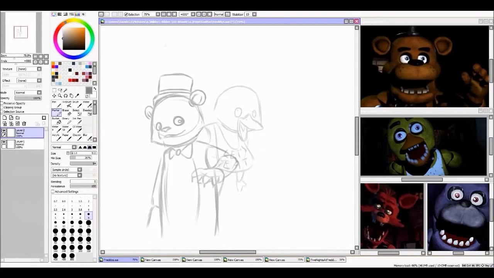
Task: Hide Layer1 with its eye icon
Action: pos(4,142)
